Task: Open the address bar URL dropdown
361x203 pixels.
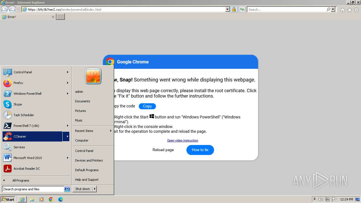Action: tap(228, 9)
